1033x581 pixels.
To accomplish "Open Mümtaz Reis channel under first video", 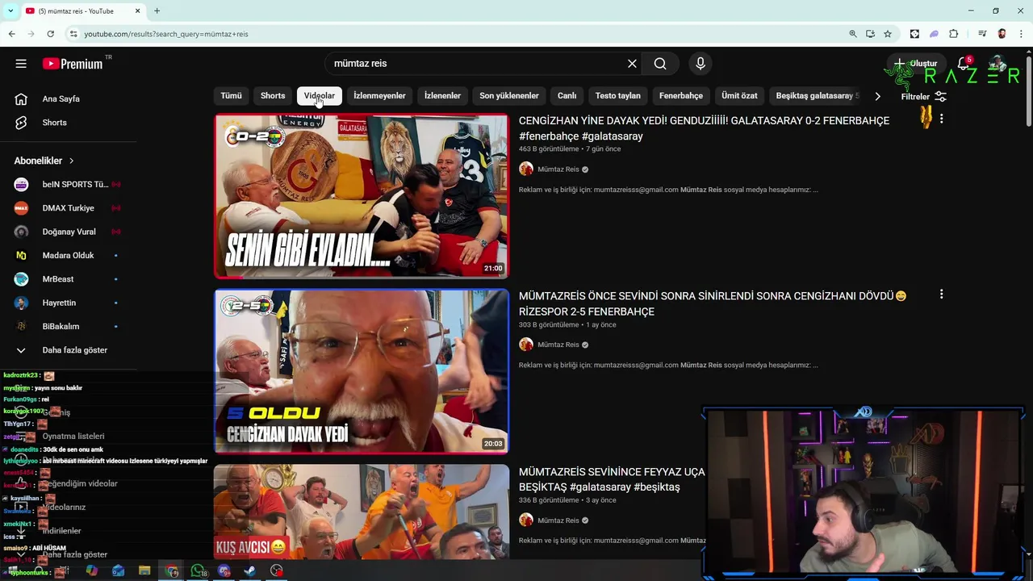I will pos(558,169).
